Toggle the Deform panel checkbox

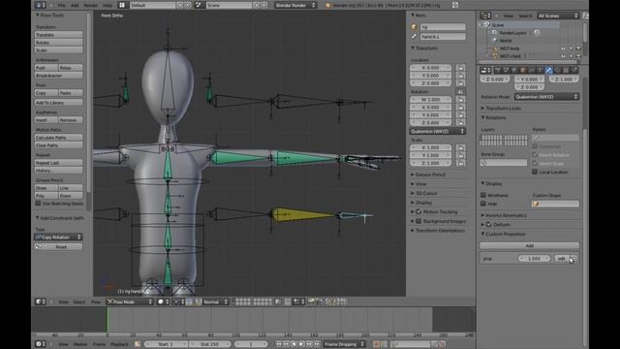[488, 224]
